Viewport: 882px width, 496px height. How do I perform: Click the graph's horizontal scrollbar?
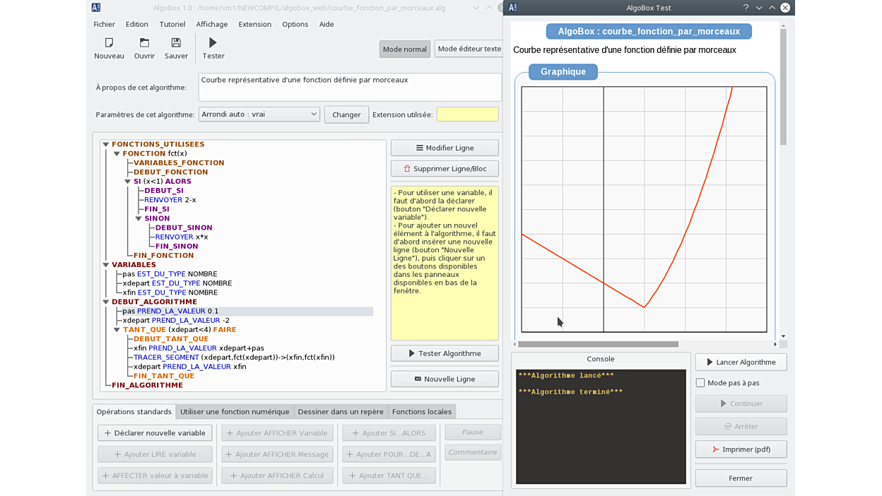pyautogui.click(x=598, y=345)
